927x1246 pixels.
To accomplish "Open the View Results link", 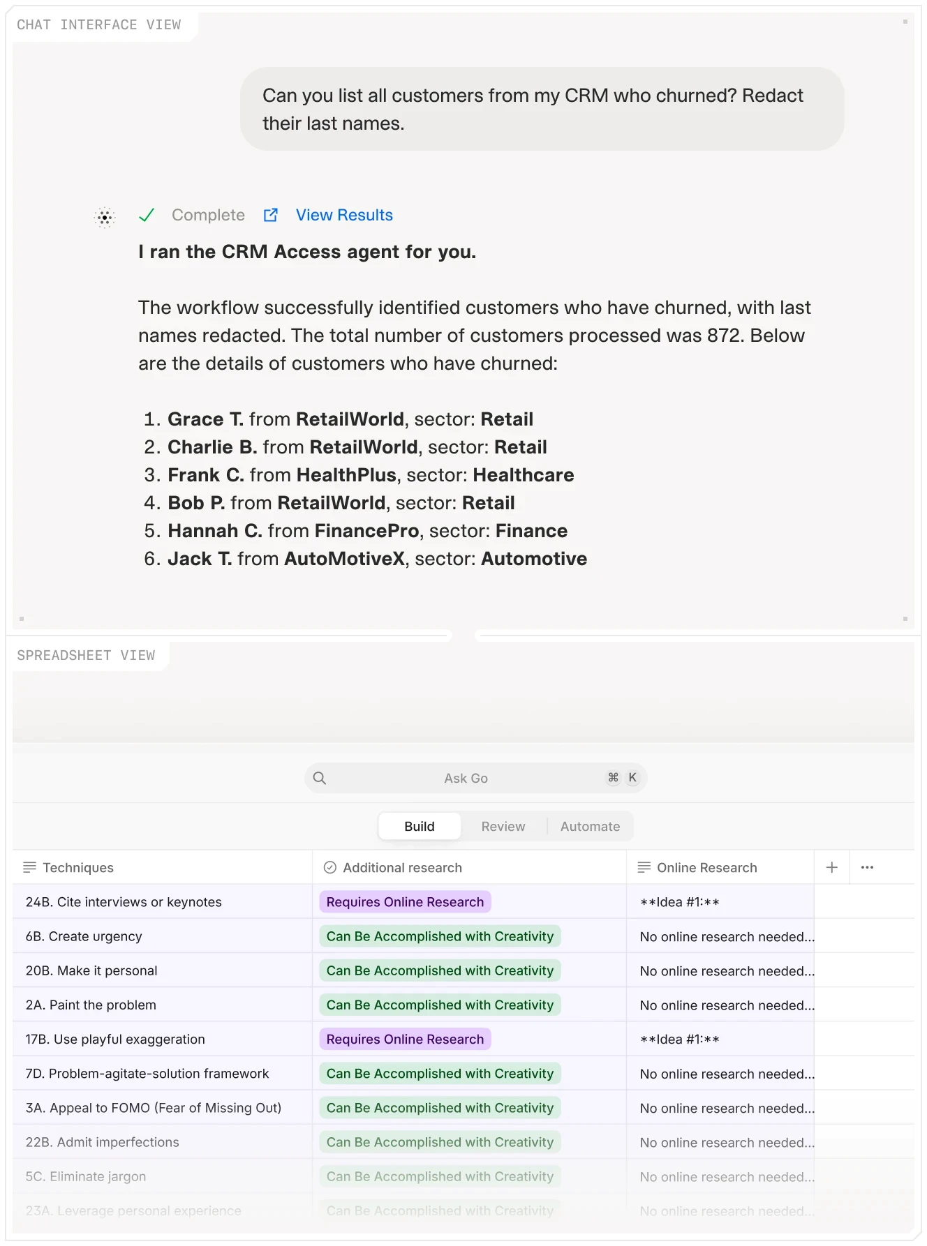I will (x=344, y=215).
